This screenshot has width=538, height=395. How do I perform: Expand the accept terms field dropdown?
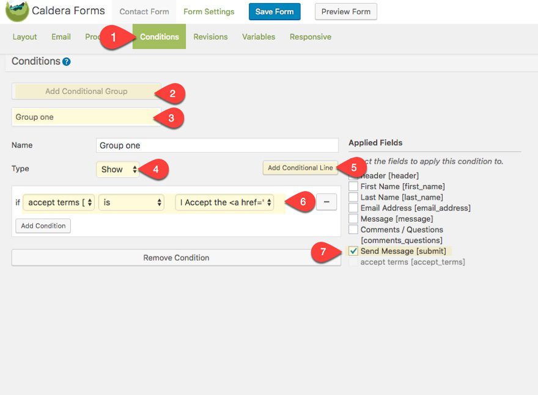[59, 203]
